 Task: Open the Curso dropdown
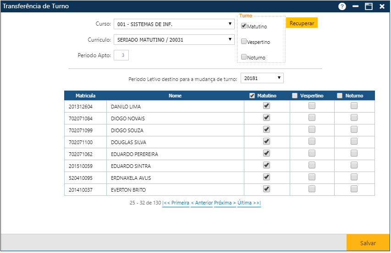[x=174, y=24]
